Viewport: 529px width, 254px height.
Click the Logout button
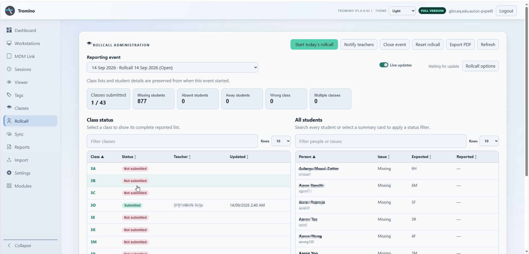(x=506, y=11)
